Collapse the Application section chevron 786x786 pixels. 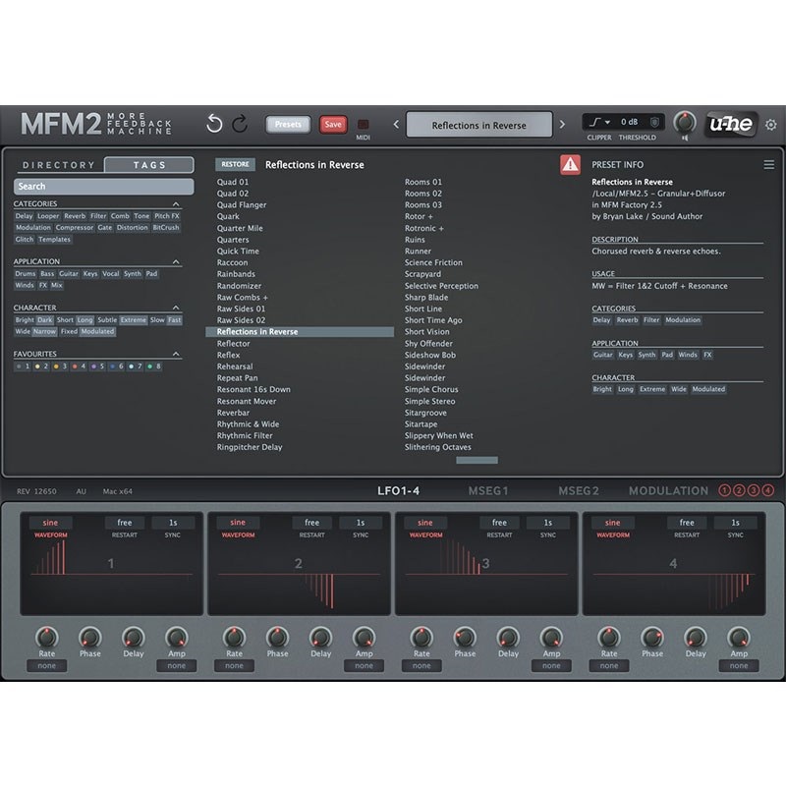click(x=176, y=261)
